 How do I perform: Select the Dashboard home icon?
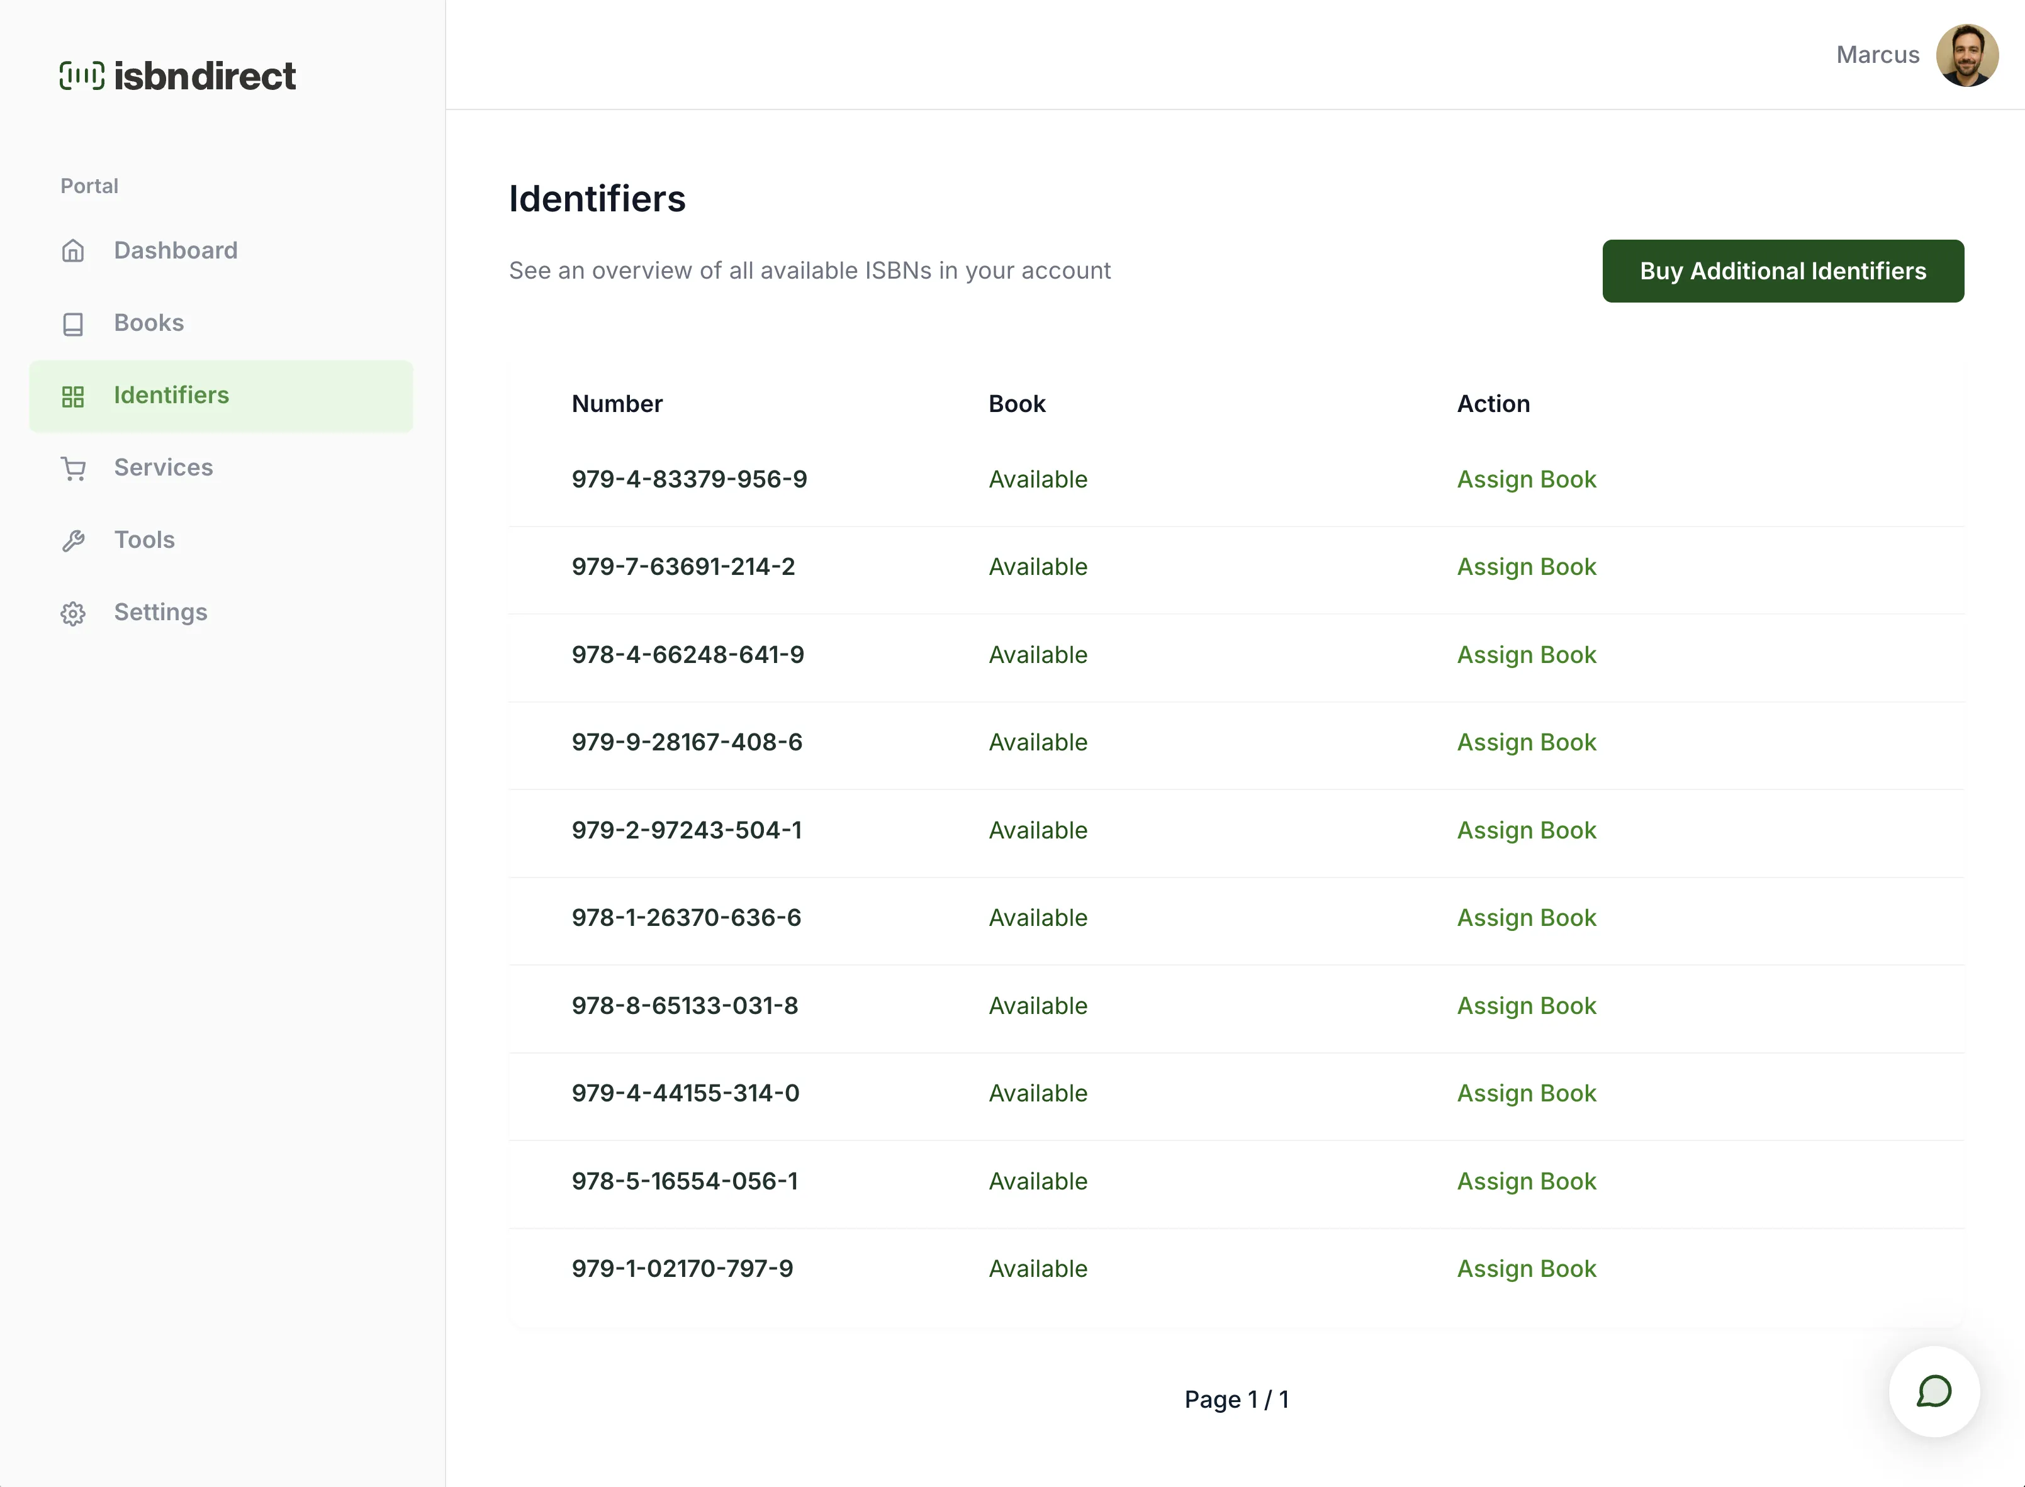(73, 250)
